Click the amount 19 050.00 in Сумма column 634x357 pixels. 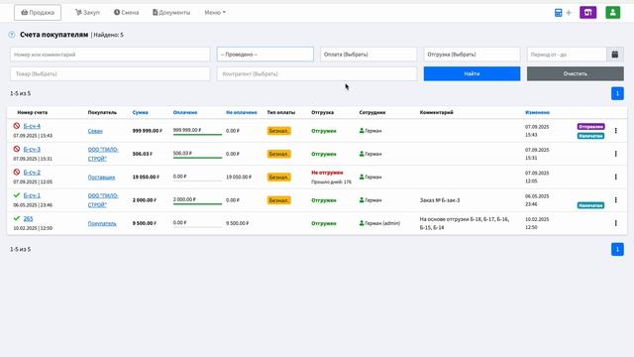pos(146,178)
